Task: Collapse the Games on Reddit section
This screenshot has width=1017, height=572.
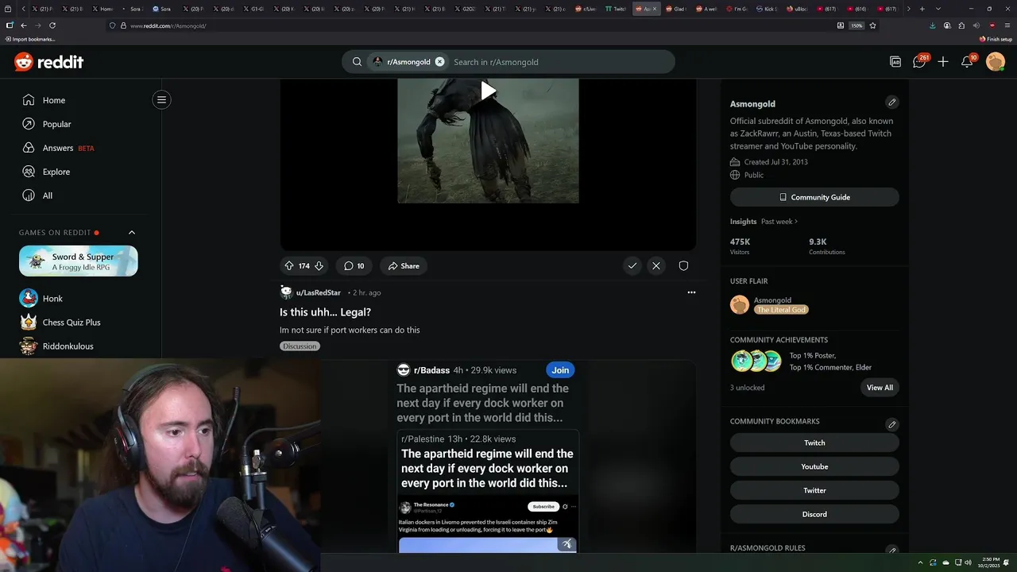Action: pos(132,233)
